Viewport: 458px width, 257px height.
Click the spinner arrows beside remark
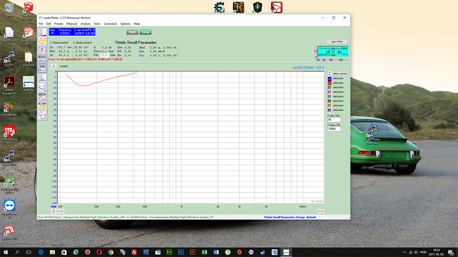click(x=54, y=66)
